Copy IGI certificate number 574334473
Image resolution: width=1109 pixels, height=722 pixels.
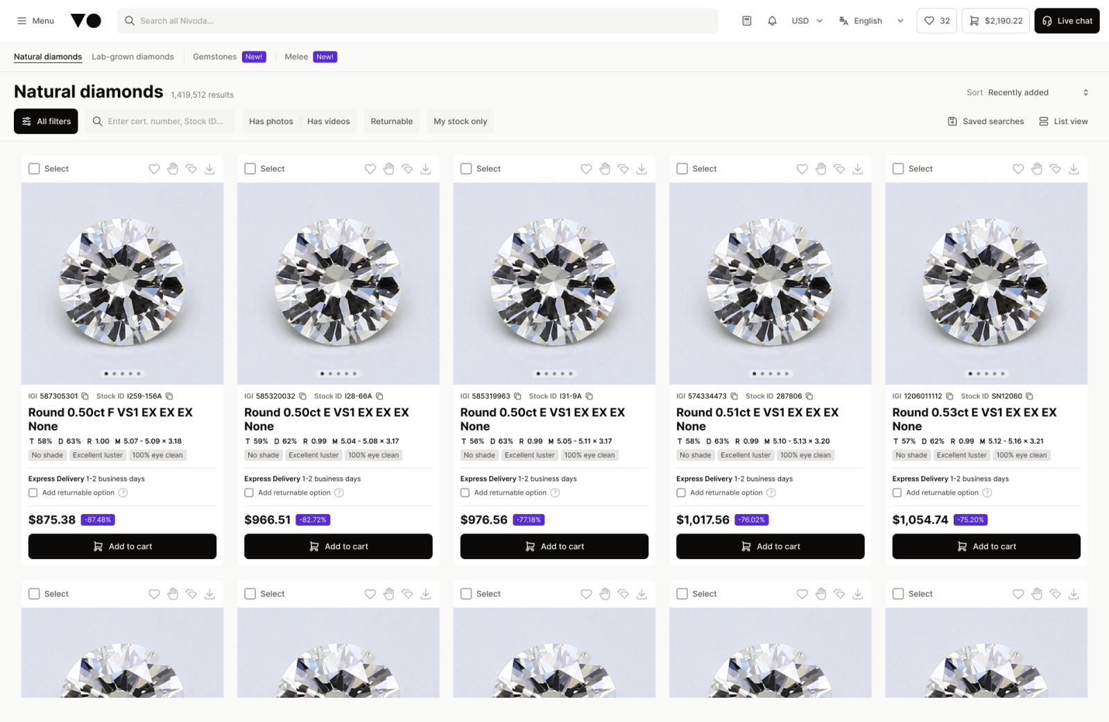click(734, 396)
